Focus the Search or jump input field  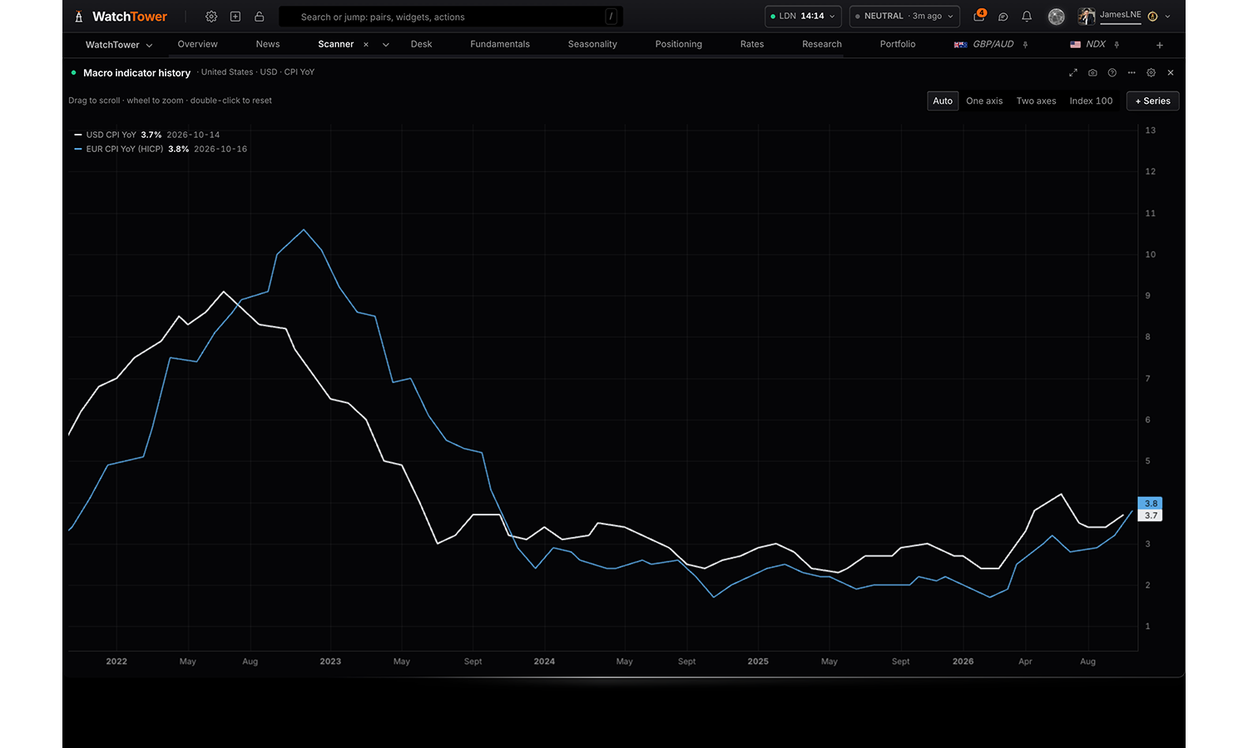pyautogui.click(x=451, y=17)
